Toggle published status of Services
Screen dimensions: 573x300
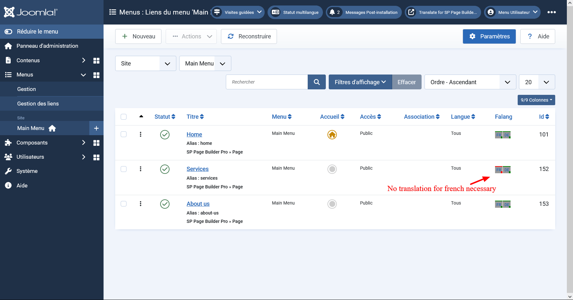point(165,169)
